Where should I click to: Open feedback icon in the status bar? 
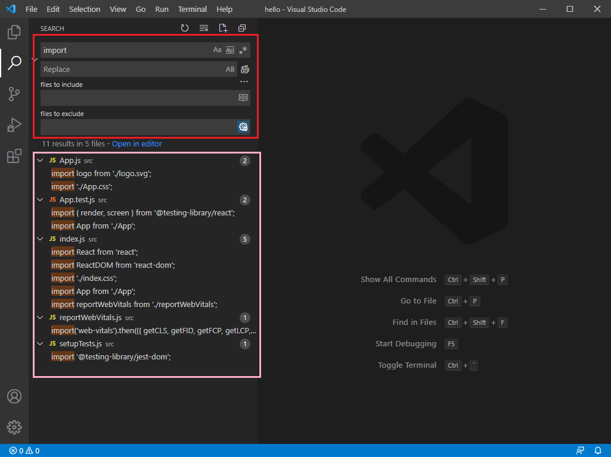coord(580,450)
